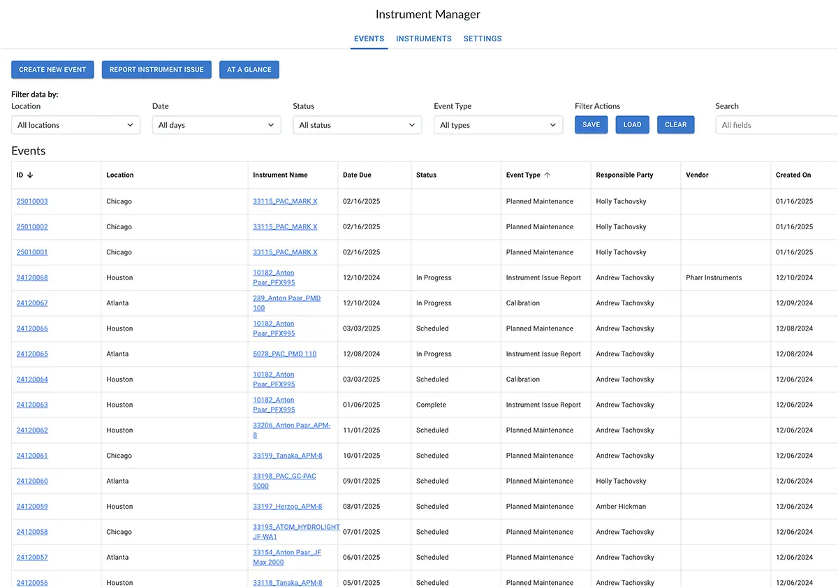This screenshot has width=838, height=587.
Task: Open event ID 24120064
Action: pyautogui.click(x=32, y=379)
